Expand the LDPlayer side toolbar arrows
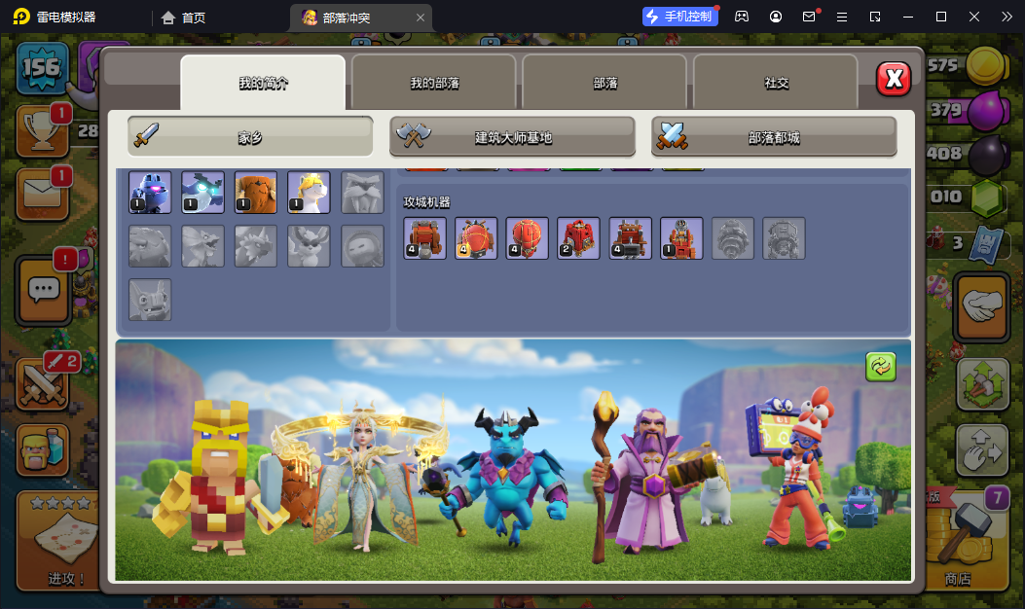The width and height of the screenshot is (1025, 609). click(1007, 17)
